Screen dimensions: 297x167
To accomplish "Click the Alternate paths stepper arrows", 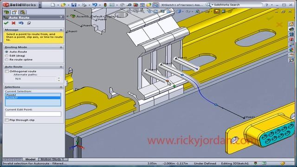I will [x=59, y=79].
